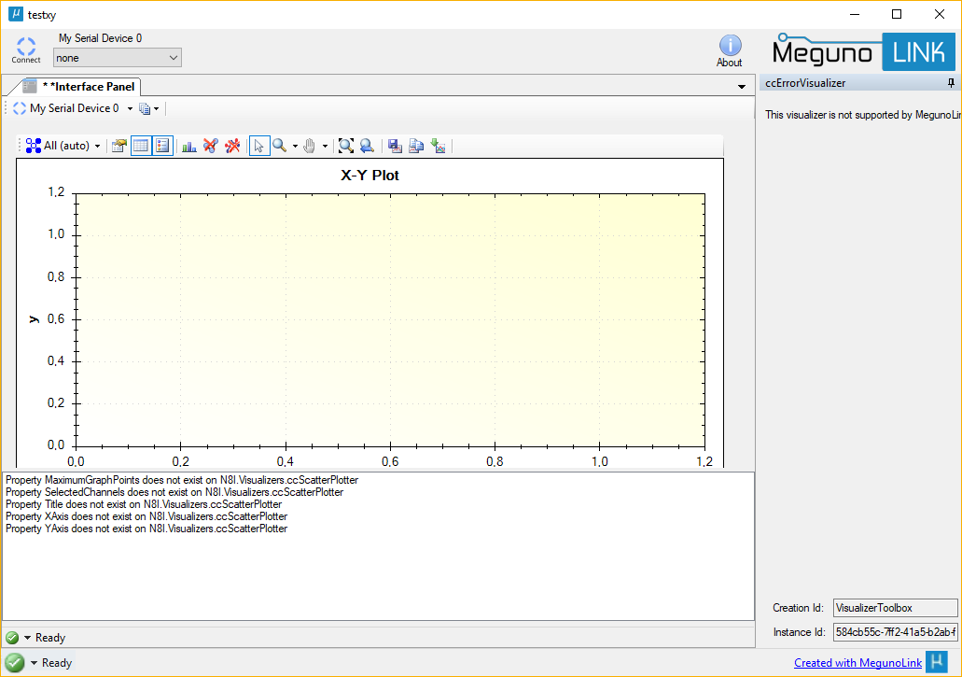This screenshot has height=677, width=962.
Task: Click the XAxis property error line
Action: 146,516
